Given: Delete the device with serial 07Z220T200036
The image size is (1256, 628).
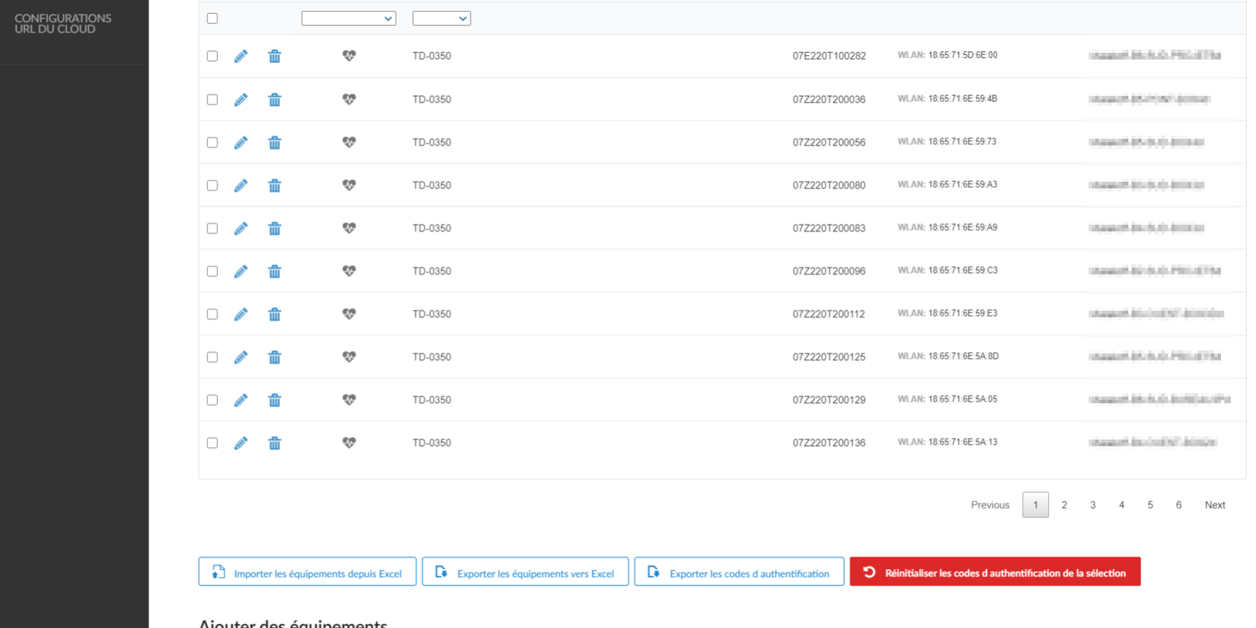Looking at the screenshot, I should [x=275, y=99].
